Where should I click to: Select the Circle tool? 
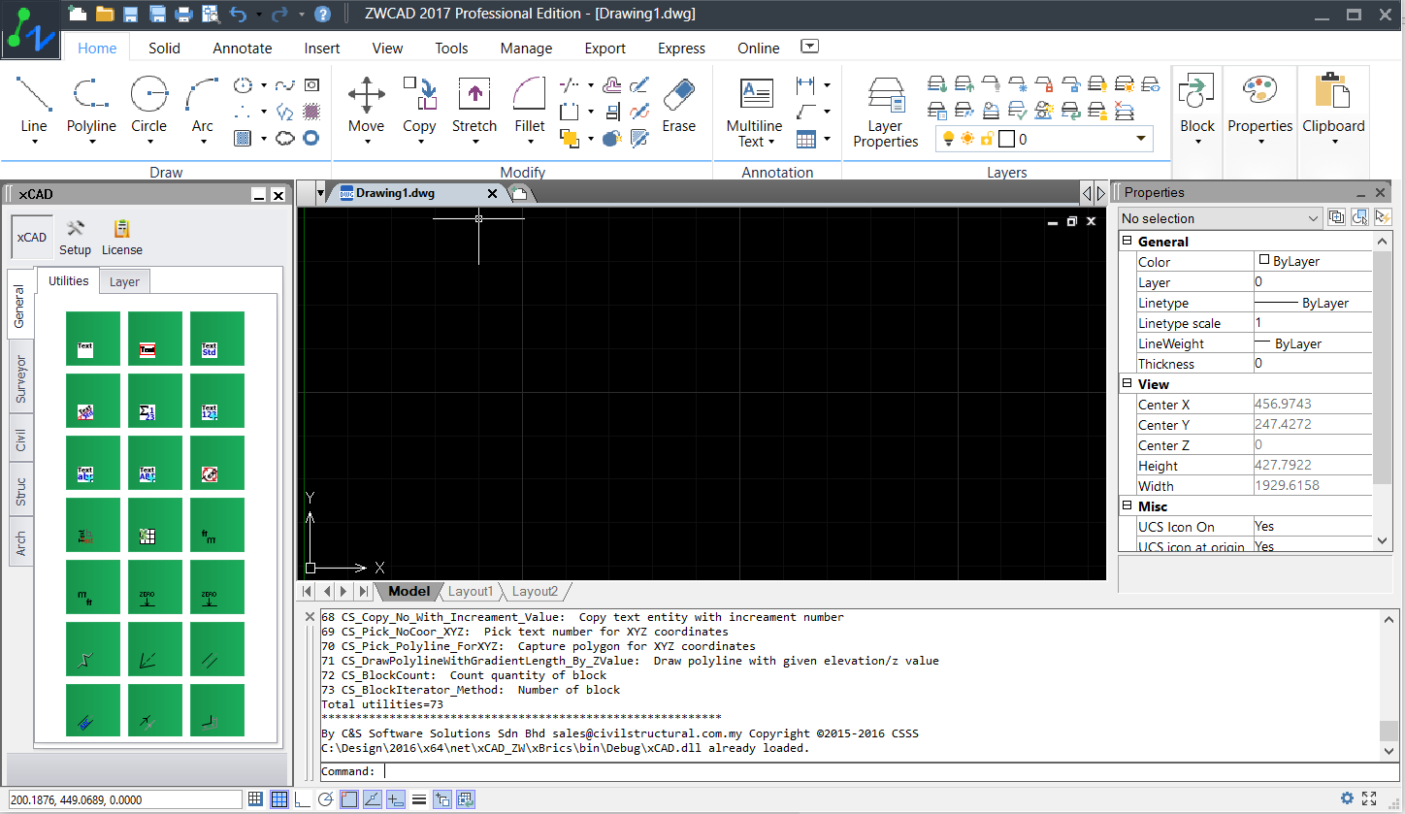148,105
